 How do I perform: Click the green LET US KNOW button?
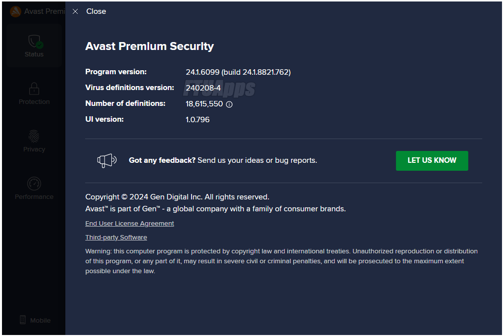(432, 161)
